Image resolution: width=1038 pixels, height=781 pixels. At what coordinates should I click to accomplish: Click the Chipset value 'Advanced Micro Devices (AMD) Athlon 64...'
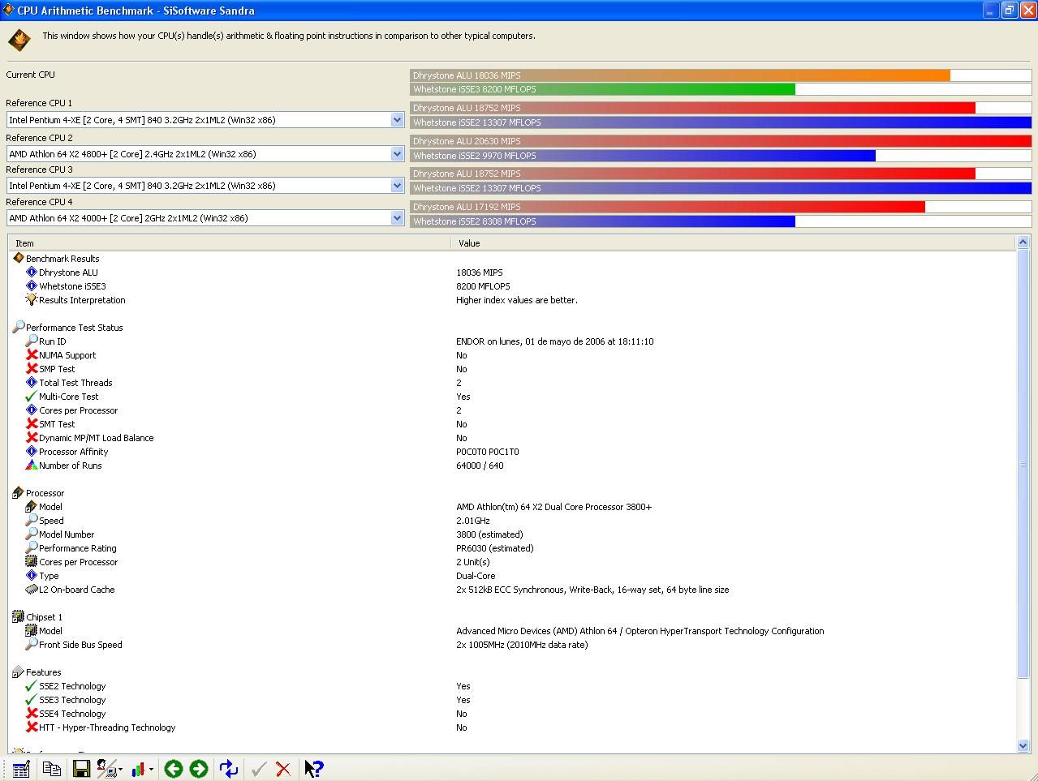pos(640,631)
